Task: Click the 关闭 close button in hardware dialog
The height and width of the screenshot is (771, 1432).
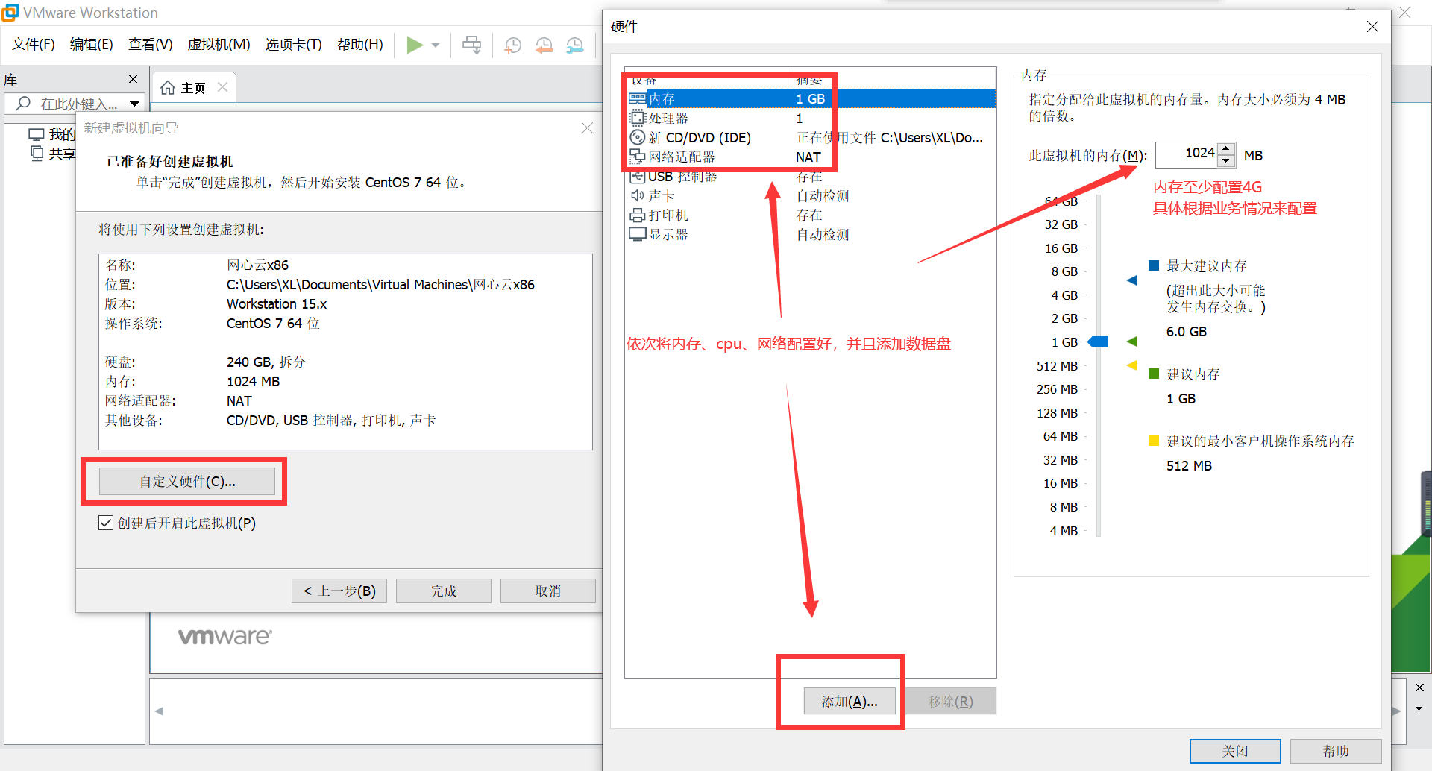Action: click(1235, 751)
